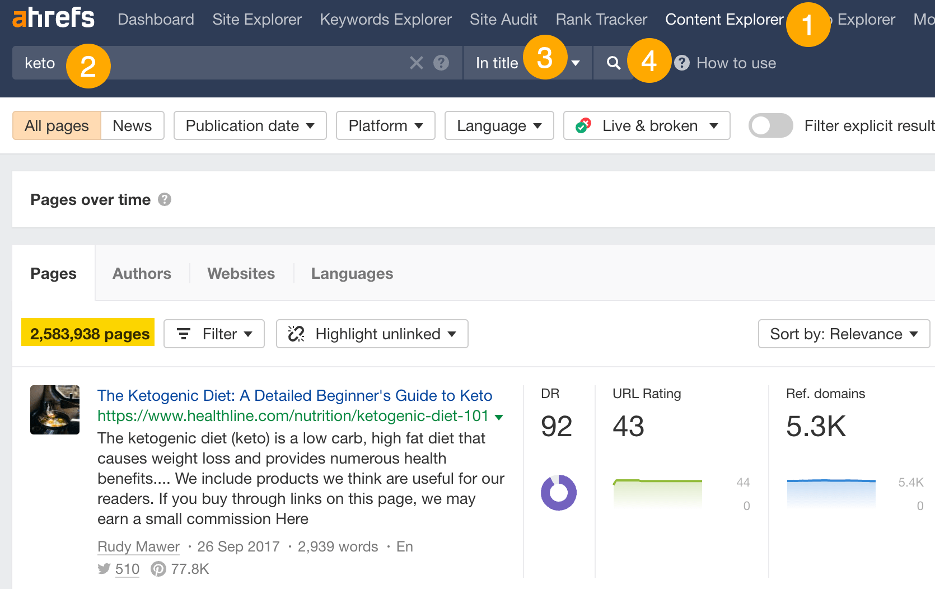Open Site Audit from the navigation bar
This screenshot has width=935, height=589.
click(503, 19)
